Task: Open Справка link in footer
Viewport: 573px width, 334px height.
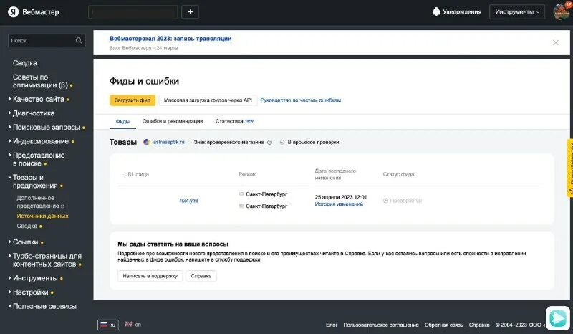Action: coord(479,325)
